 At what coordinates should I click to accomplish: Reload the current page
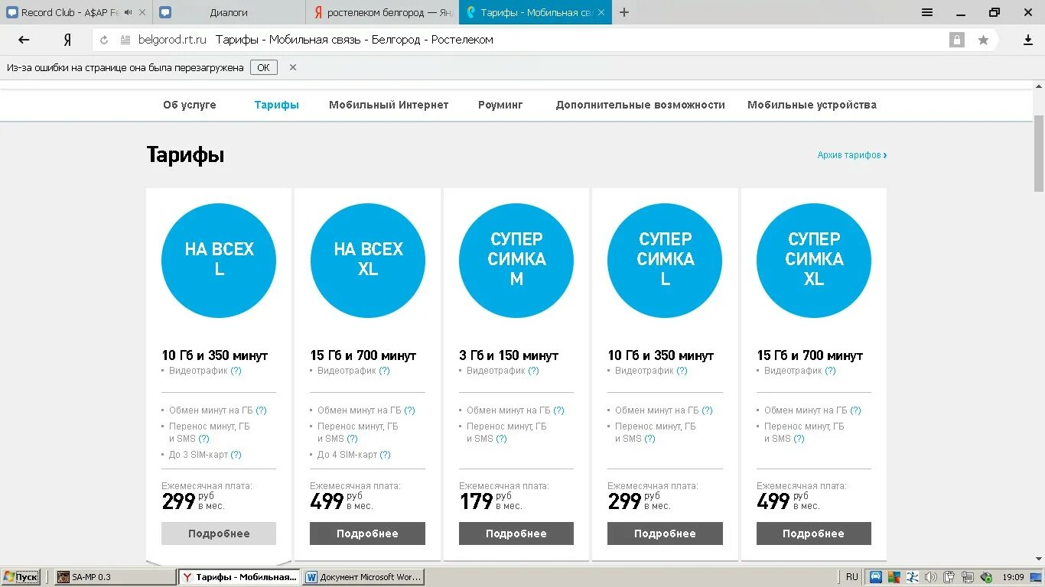[x=104, y=41]
